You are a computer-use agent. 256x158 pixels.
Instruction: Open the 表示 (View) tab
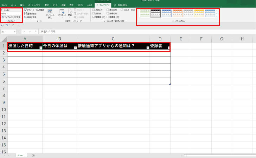pyautogui.click(x=71, y=5)
